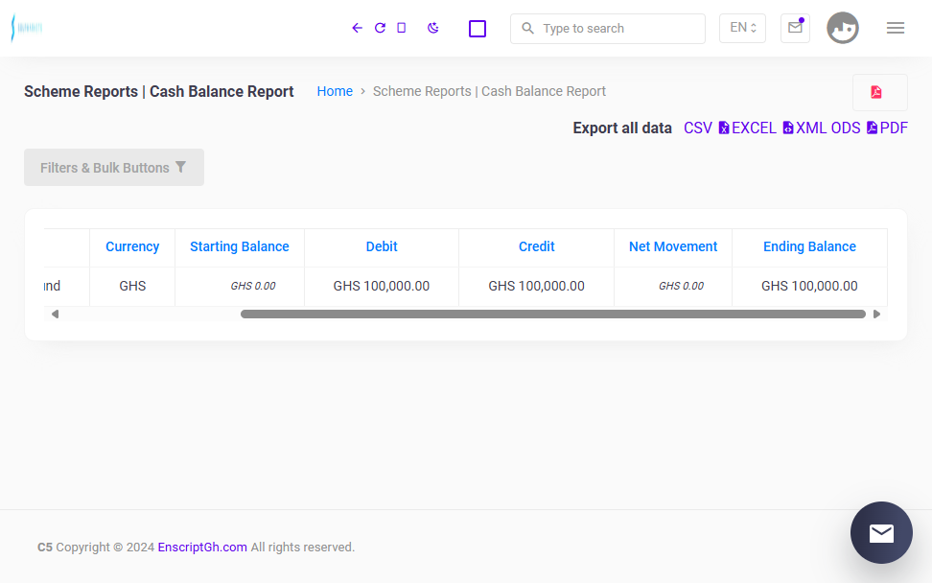
Task: Click Net Movement GHS 0.00 value
Action: click(681, 286)
